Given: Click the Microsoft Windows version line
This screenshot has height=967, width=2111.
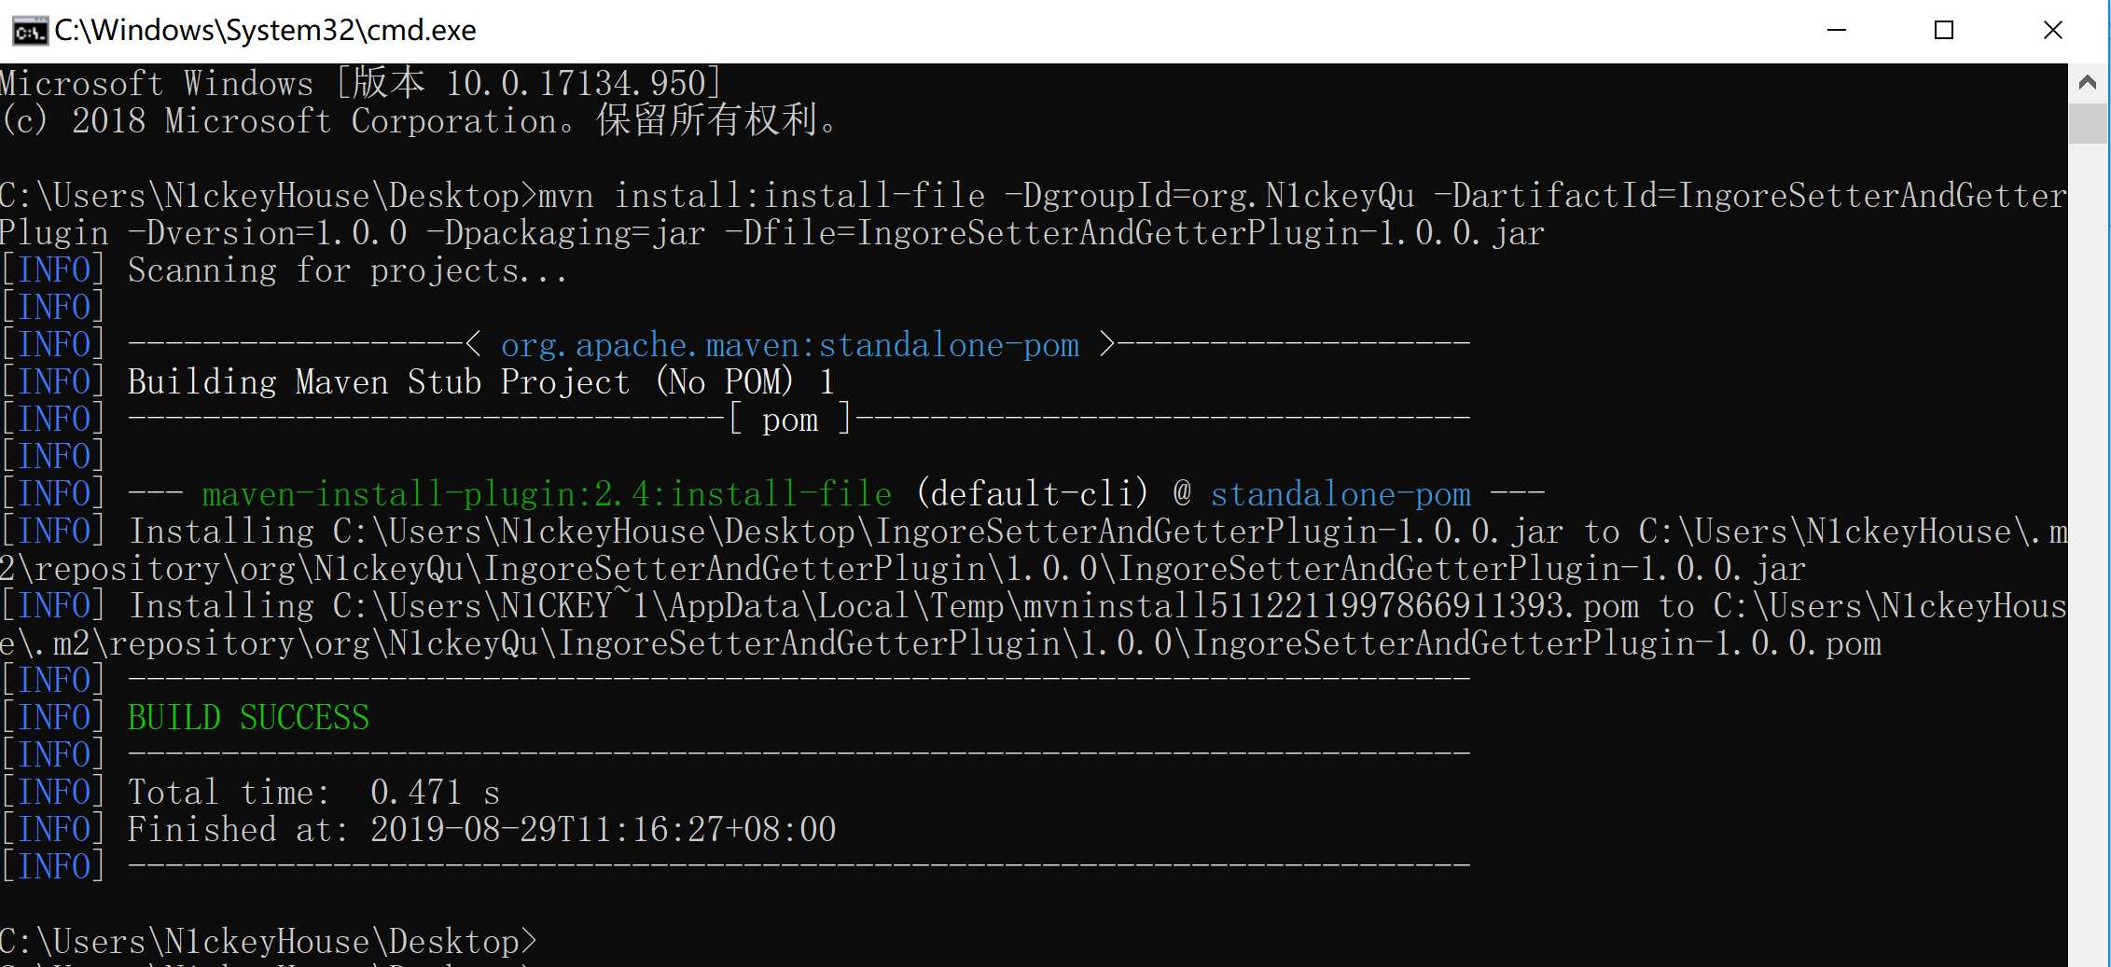Looking at the screenshot, I should pos(360,84).
